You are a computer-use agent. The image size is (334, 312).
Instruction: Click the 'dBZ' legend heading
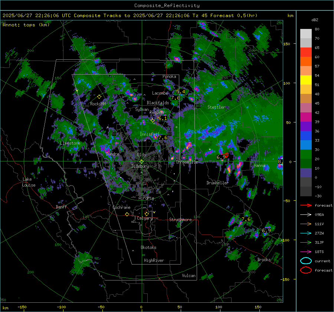pos(315,20)
